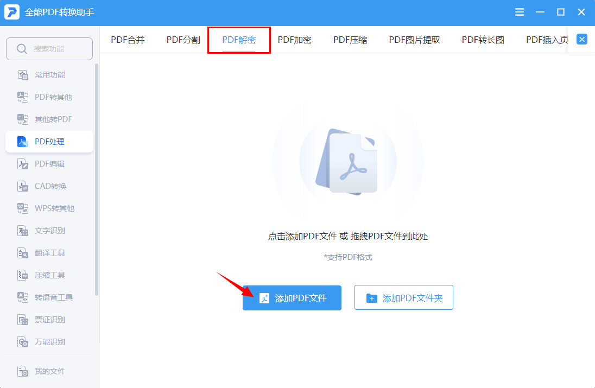Click the 添加PDF文件夹 button
595x388 pixels.
point(403,297)
